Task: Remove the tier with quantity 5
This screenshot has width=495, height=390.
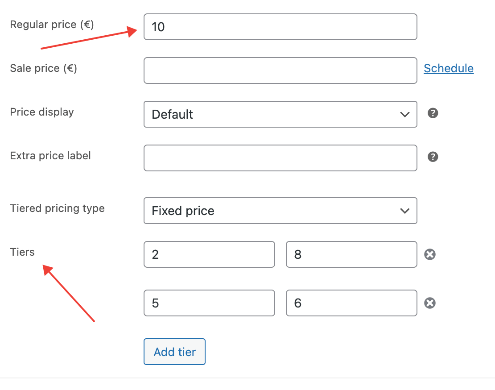Action: 429,303
